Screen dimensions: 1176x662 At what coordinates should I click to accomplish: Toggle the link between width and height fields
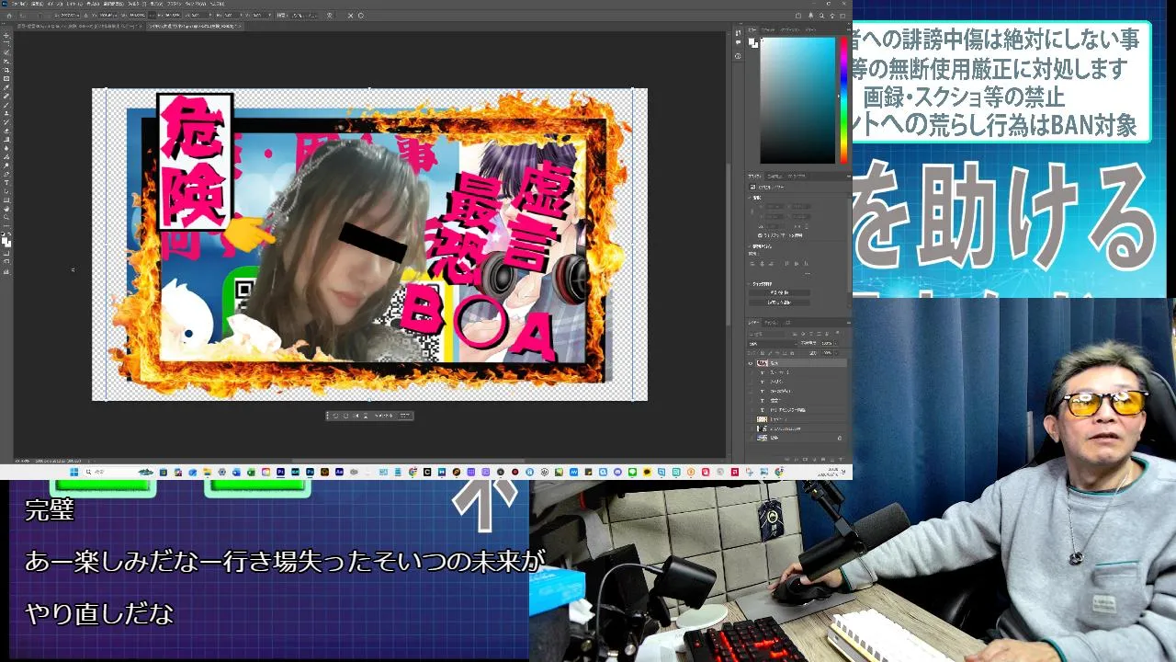click(152, 16)
